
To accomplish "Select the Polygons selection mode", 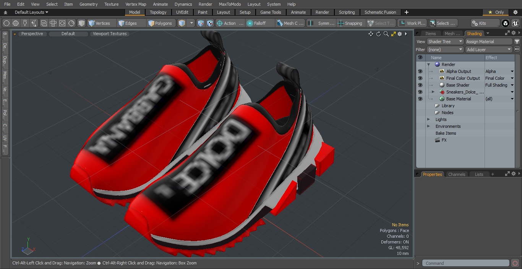I will click(x=160, y=23).
